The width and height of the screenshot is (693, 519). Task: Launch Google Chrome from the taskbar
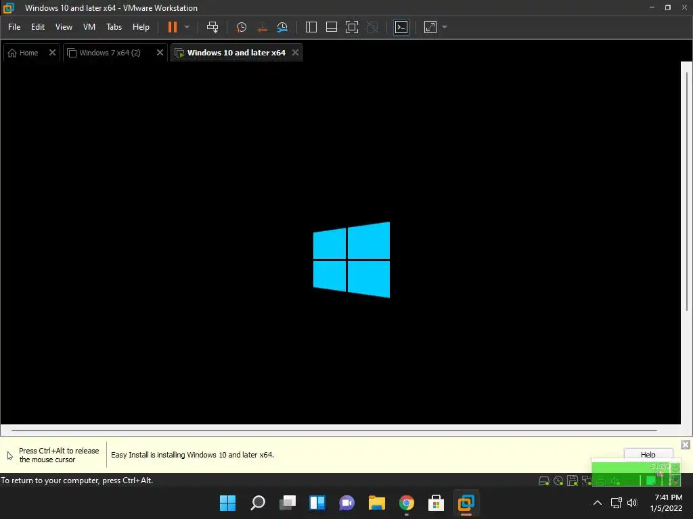407,503
